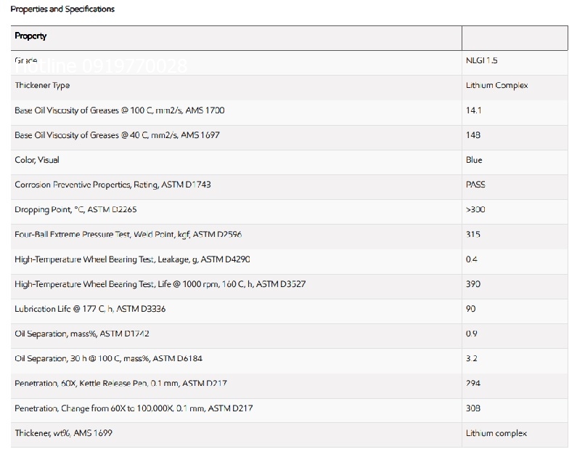The image size is (585, 468).
Task: Click the PASS rating value
Action: click(475, 185)
